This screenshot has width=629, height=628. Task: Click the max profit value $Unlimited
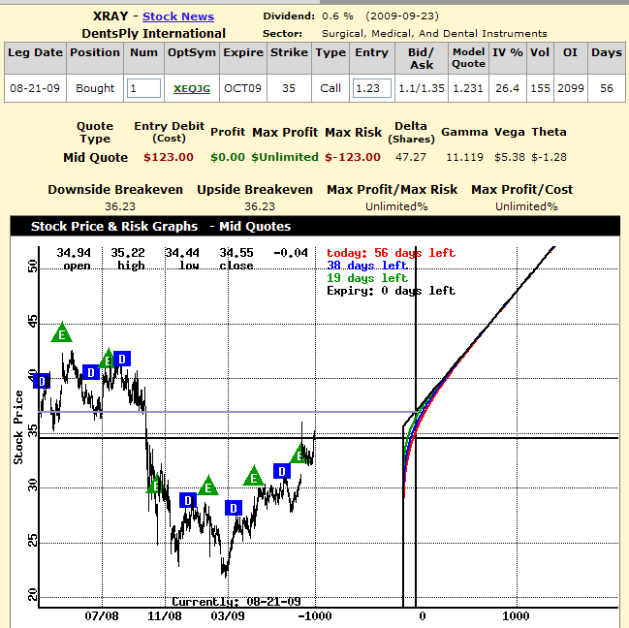point(285,157)
